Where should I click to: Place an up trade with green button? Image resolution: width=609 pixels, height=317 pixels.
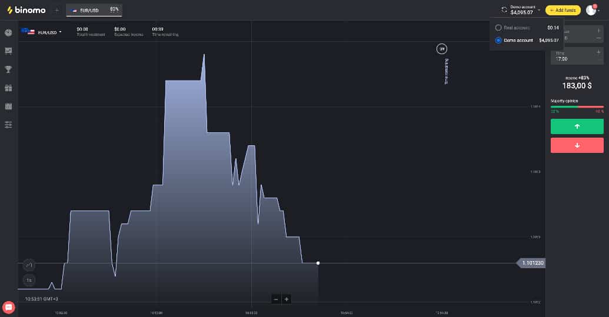[577, 126]
